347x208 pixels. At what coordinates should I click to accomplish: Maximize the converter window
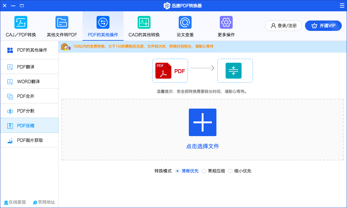coord(22,6)
